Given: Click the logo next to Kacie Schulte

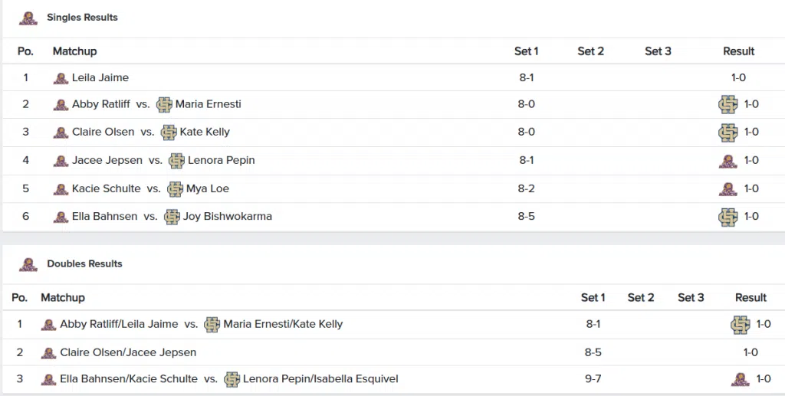Looking at the screenshot, I should coord(61,189).
